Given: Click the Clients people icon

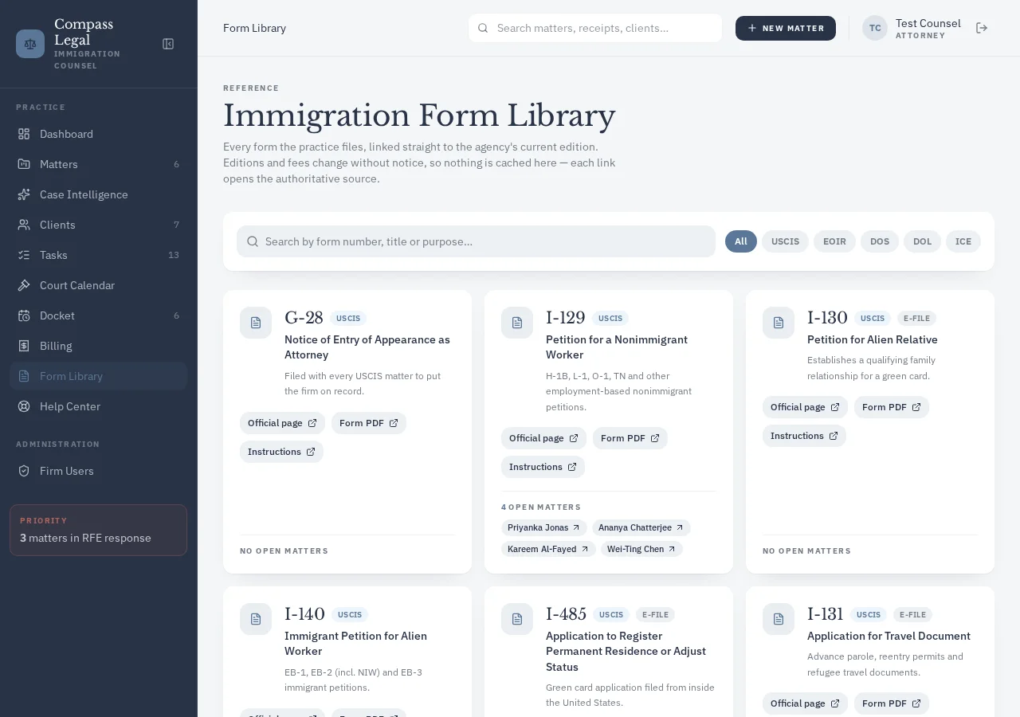Looking at the screenshot, I should coord(24,225).
